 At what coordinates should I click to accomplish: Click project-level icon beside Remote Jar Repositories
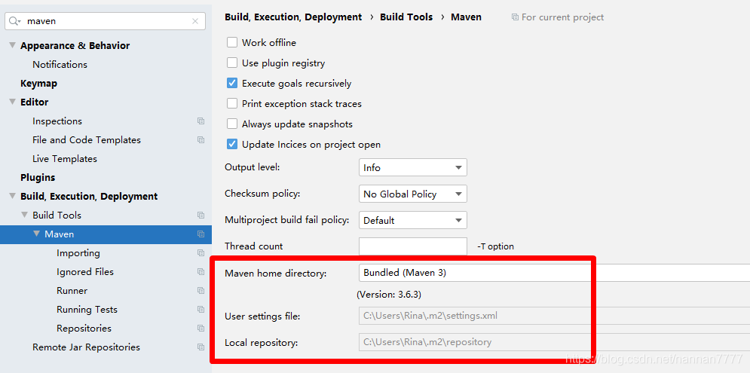click(201, 347)
